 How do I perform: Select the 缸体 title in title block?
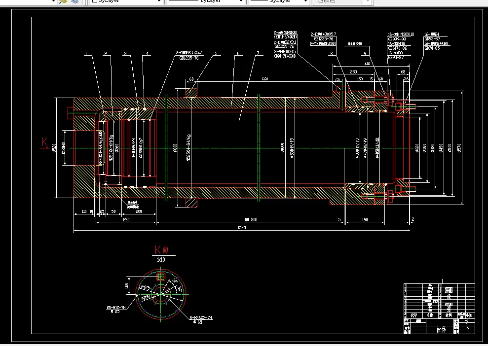click(x=441, y=330)
